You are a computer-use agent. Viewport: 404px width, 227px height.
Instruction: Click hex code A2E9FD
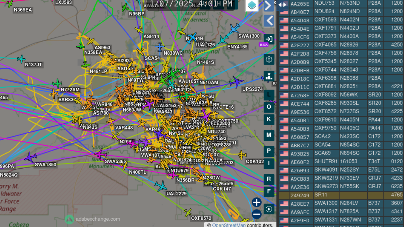click(x=300, y=220)
